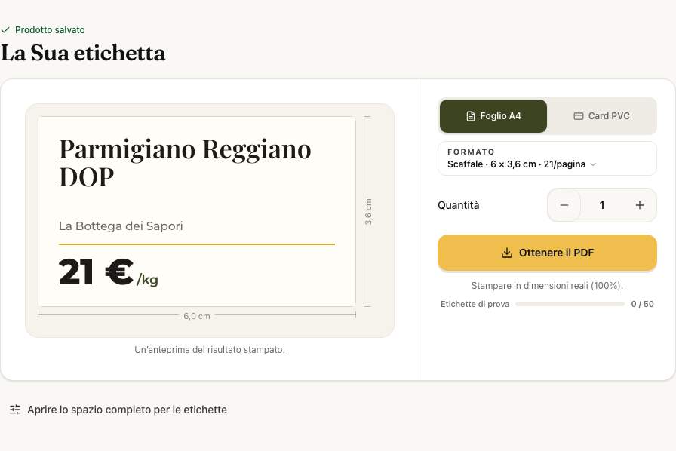Click the Quantità label
676x451 pixels.
tap(458, 205)
